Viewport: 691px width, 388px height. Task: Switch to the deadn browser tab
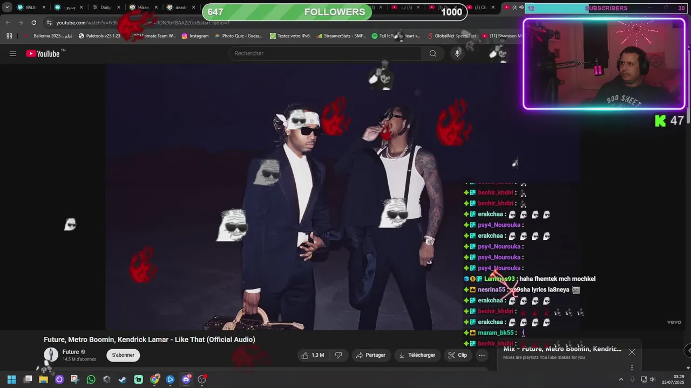(181, 8)
